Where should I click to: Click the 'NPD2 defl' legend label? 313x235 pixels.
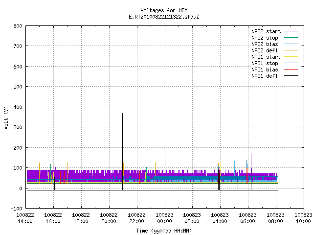265,50
